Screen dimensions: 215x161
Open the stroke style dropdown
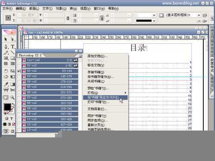click(154, 21)
